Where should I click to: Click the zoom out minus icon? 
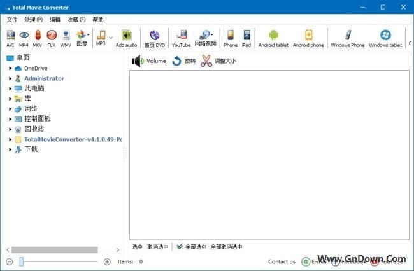10,261
